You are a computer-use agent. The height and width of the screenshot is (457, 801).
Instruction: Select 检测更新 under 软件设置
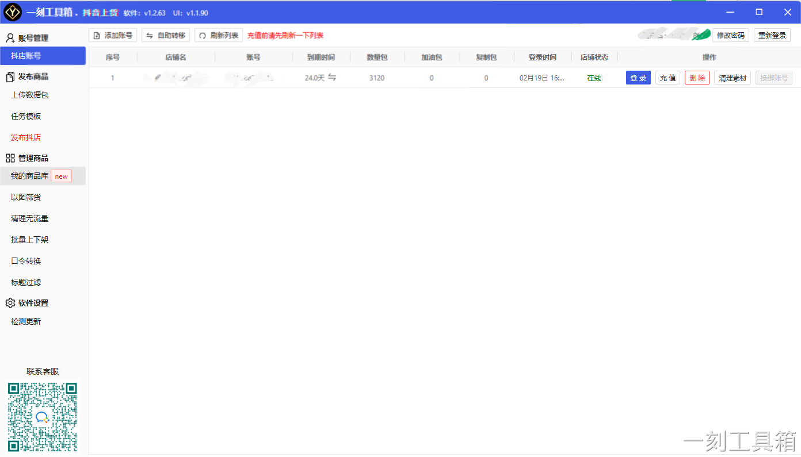26,321
